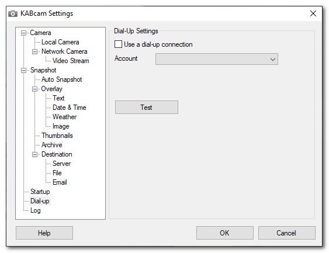
Task: Collapse the Destination tree node
Action: [34, 154]
